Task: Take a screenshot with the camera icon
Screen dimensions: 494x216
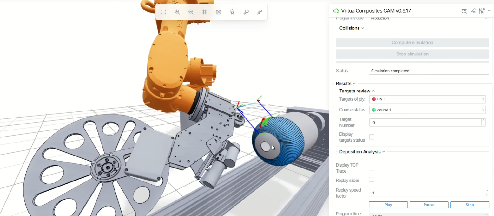Action: coord(218,12)
